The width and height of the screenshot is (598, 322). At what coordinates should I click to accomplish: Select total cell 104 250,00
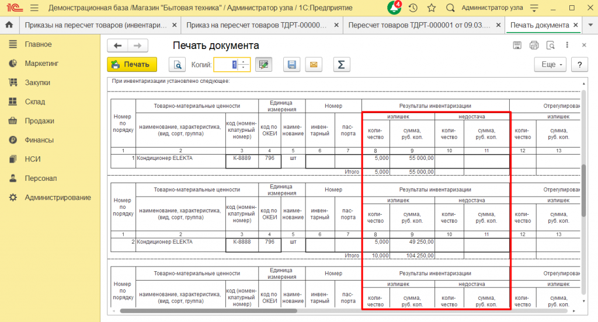point(412,256)
